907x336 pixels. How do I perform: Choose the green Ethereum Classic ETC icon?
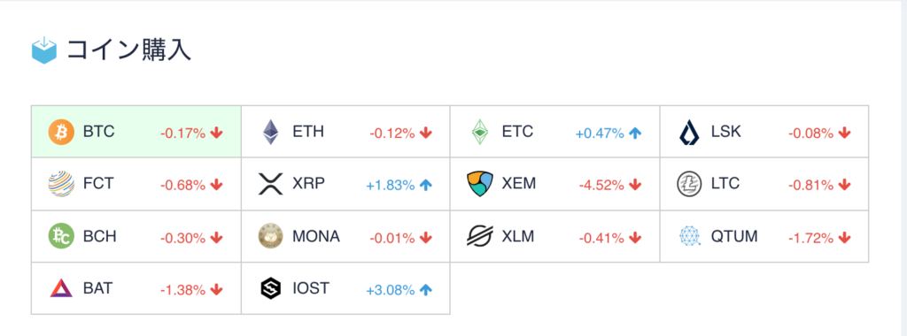(480, 133)
